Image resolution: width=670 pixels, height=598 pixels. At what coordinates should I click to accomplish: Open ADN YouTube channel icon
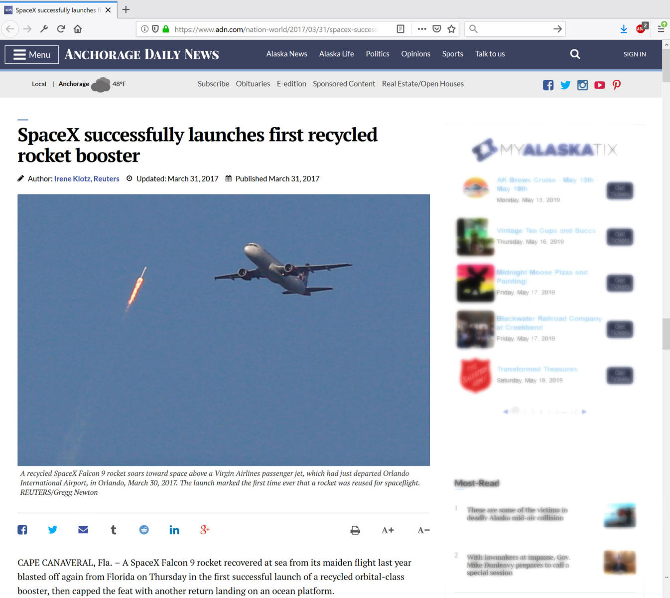coord(600,85)
